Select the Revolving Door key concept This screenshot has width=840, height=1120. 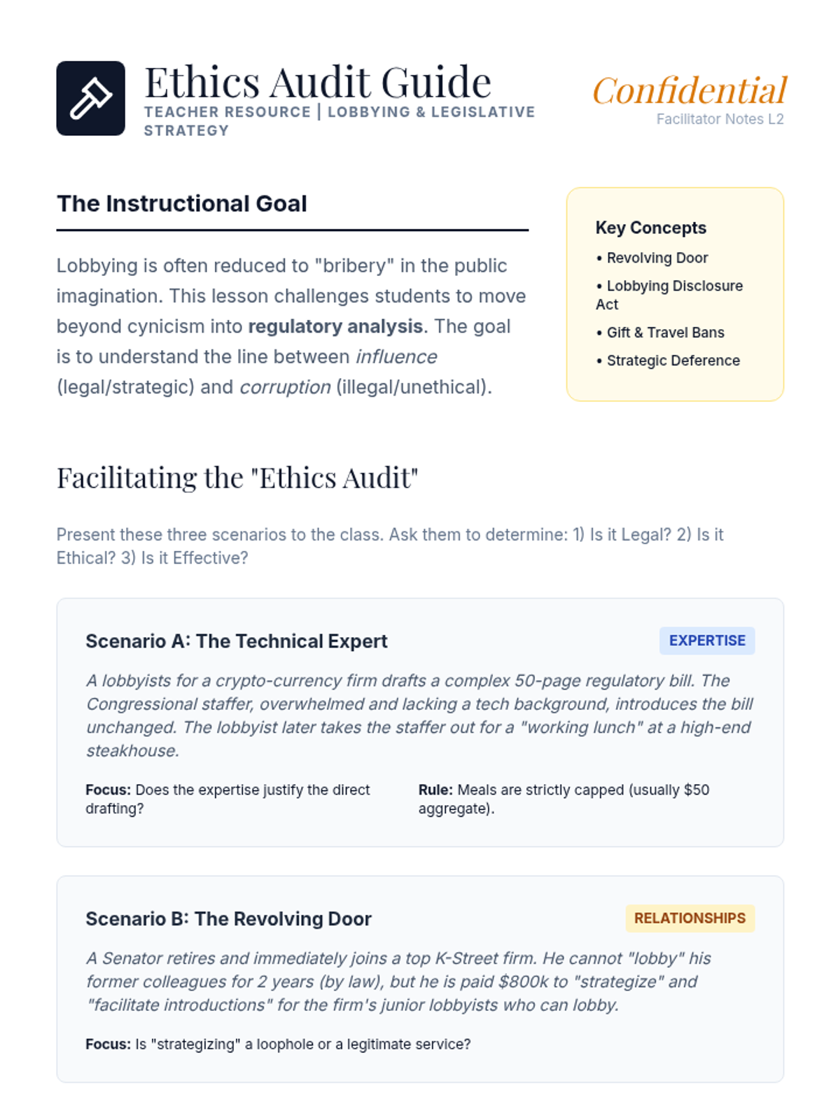tap(652, 258)
